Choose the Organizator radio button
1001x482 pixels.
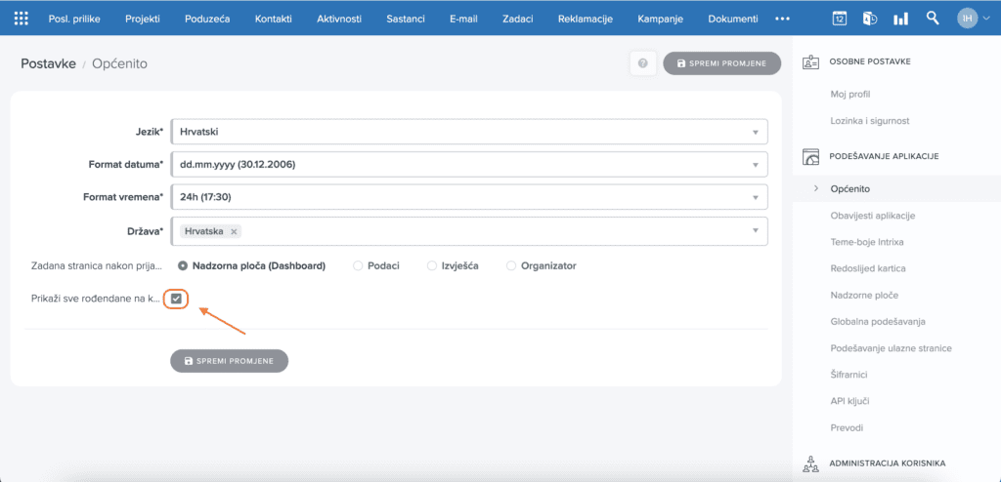pyautogui.click(x=511, y=265)
